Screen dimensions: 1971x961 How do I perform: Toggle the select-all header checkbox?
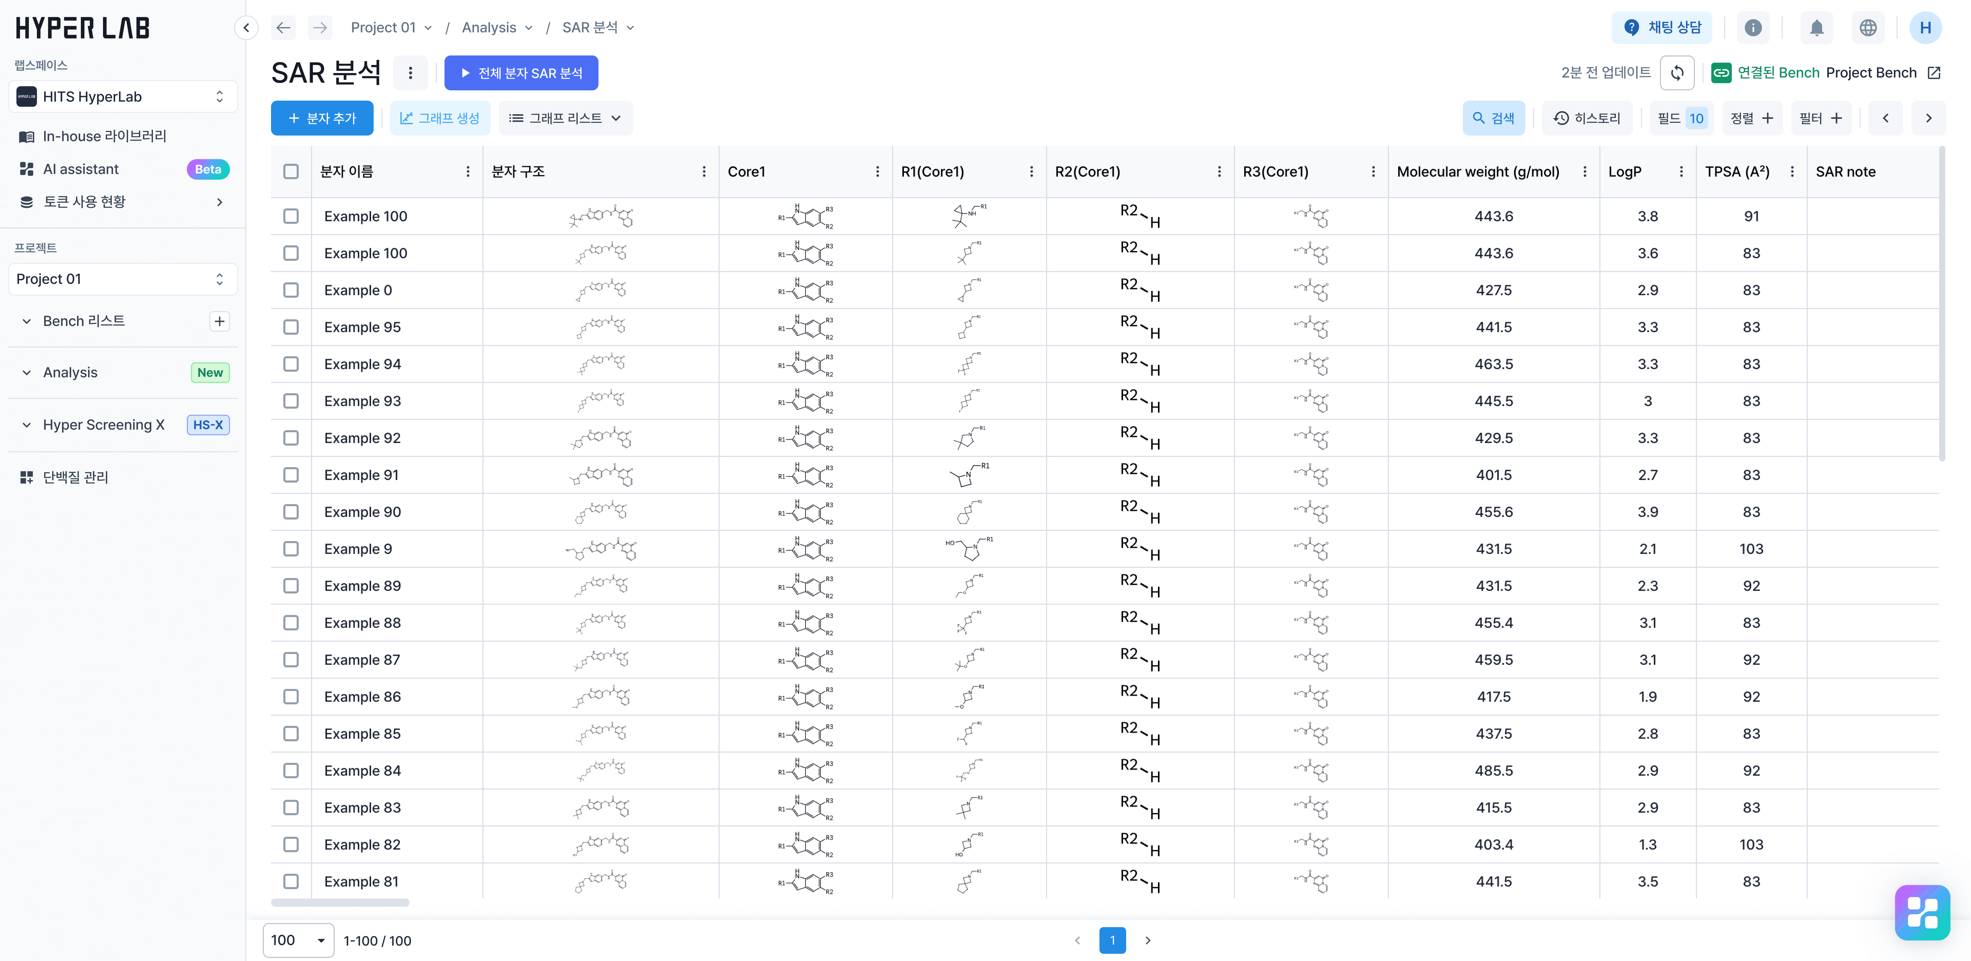[291, 171]
